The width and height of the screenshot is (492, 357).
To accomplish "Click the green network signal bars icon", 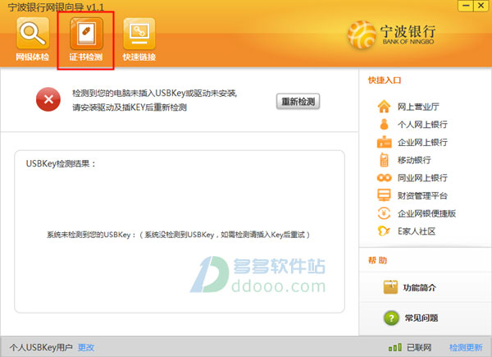I will pos(395,347).
